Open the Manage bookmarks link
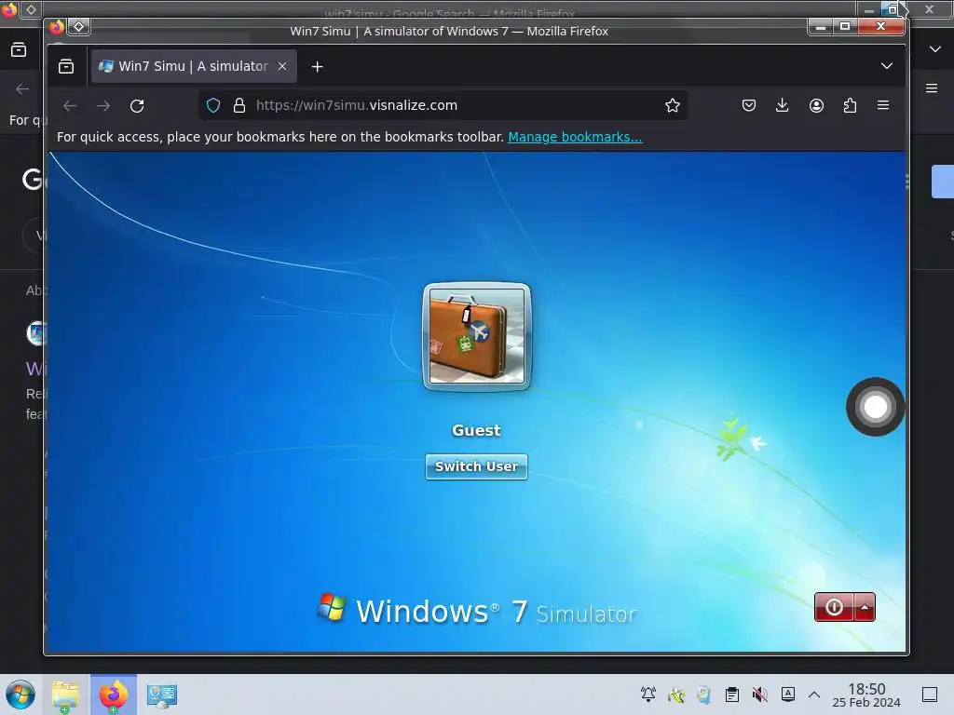 tap(575, 137)
